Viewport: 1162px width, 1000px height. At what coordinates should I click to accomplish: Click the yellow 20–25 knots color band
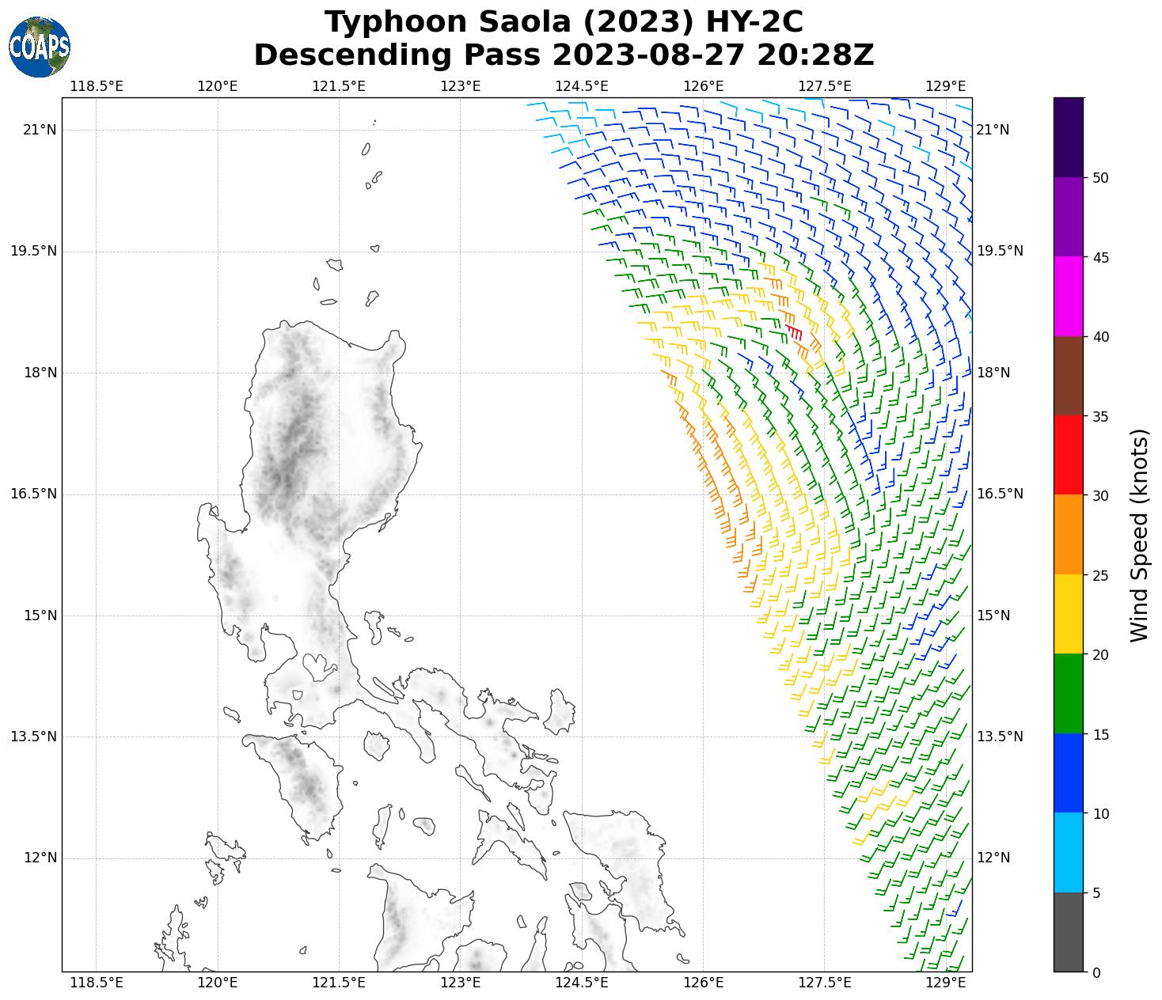point(1068,614)
